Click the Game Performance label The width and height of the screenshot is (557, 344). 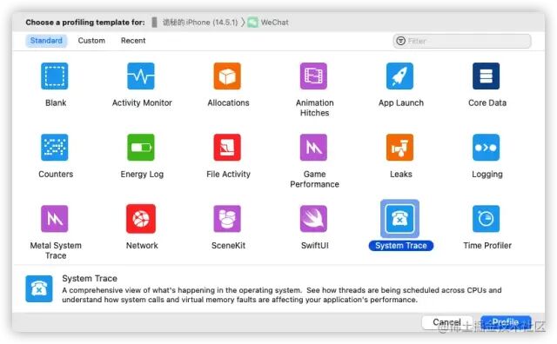[315, 179]
